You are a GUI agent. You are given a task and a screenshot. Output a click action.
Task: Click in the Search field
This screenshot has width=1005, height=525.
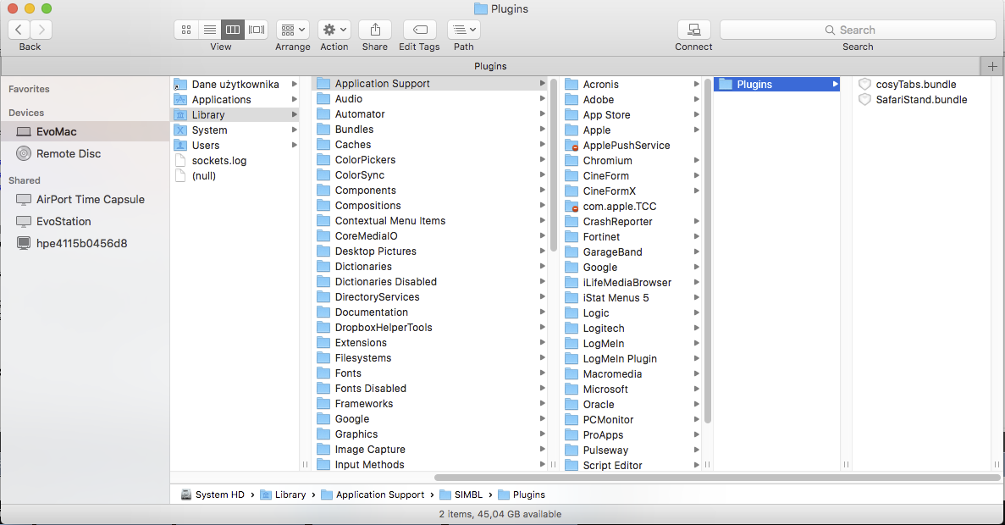(857, 30)
